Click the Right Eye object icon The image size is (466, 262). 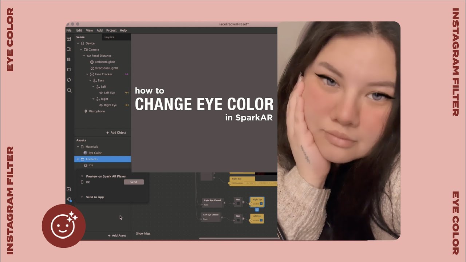pyautogui.click(x=101, y=105)
